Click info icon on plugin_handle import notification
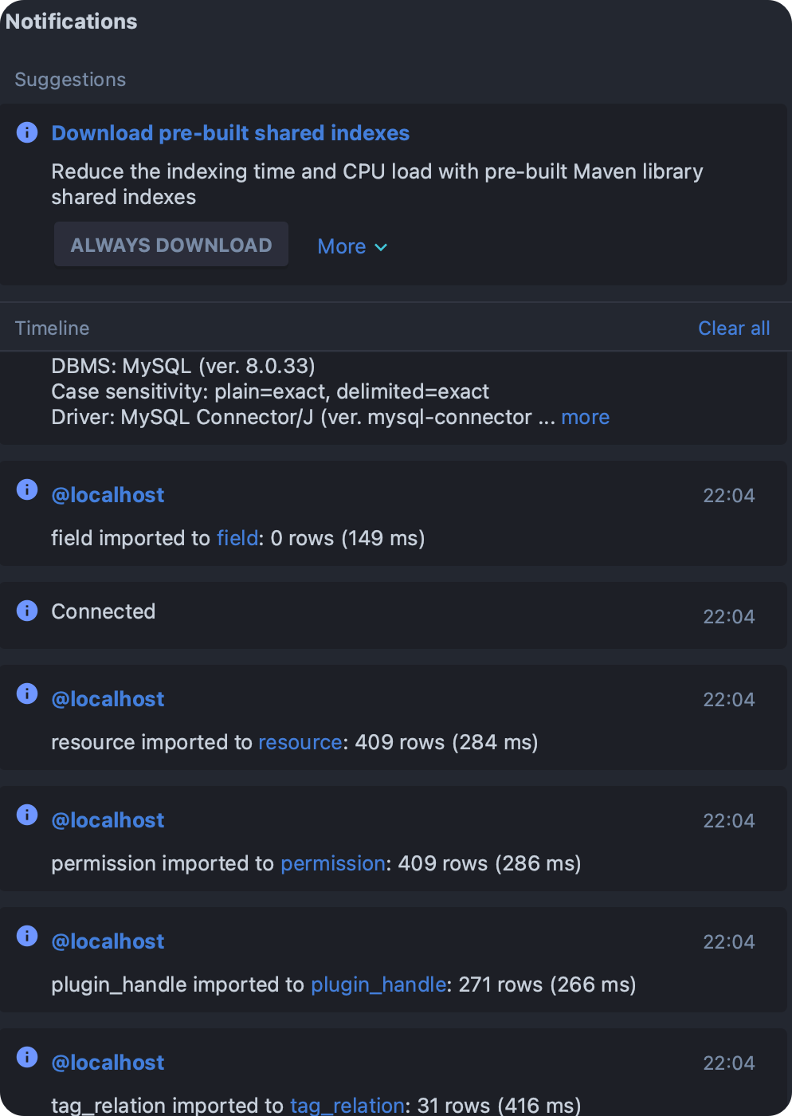The image size is (792, 1116). click(x=27, y=936)
